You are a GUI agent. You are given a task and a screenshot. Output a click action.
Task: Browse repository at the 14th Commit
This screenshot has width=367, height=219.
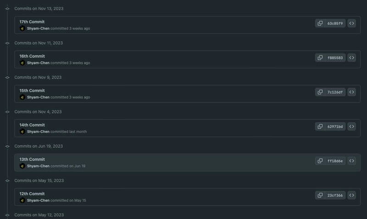click(x=351, y=126)
